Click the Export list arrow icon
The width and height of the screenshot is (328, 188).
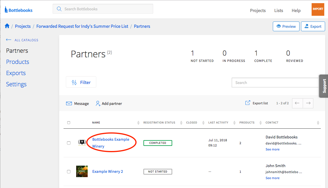coord(248,103)
